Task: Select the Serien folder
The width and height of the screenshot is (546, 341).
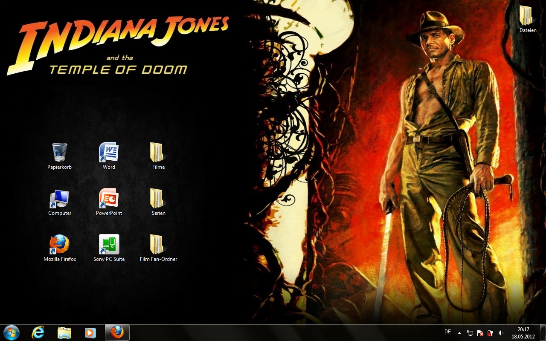Action: pyautogui.click(x=158, y=199)
